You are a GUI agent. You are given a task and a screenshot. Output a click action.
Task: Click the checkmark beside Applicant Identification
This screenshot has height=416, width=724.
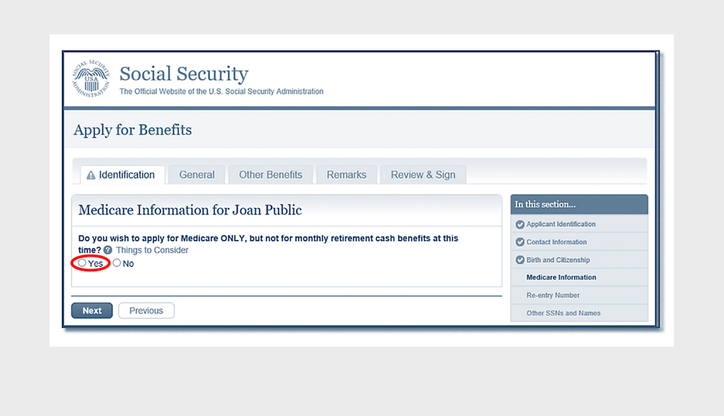pyautogui.click(x=520, y=224)
